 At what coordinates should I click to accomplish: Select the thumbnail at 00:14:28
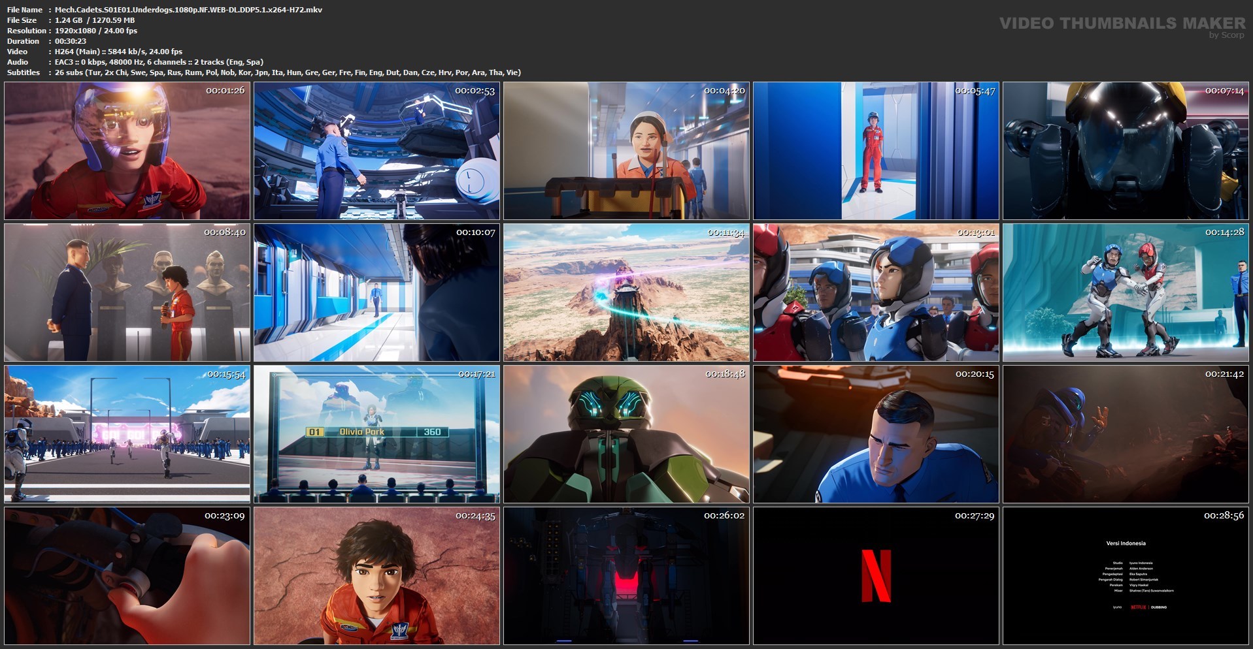pyautogui.click(x=1126, y=293)
